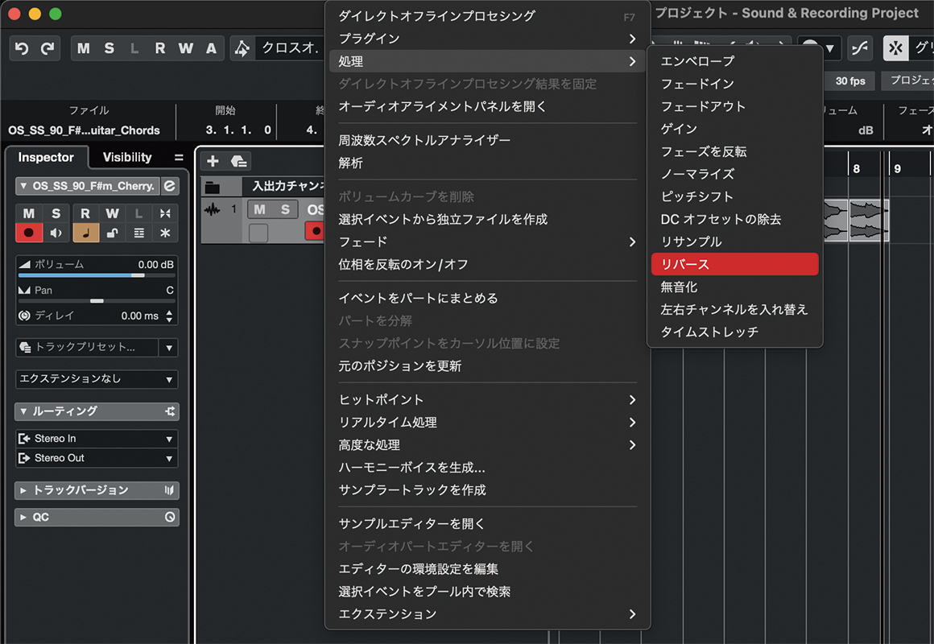Mute track 1 in track list

[260, 209]
